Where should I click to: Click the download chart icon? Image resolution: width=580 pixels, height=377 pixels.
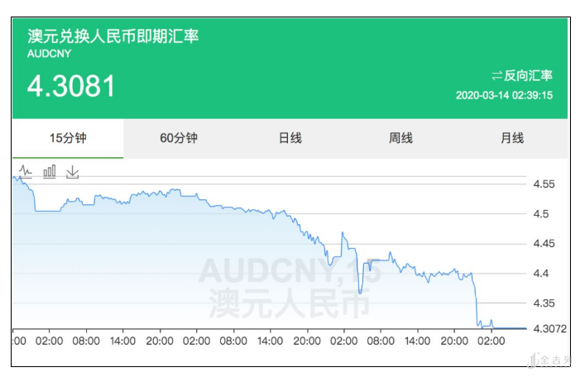[x=72, y=171]
